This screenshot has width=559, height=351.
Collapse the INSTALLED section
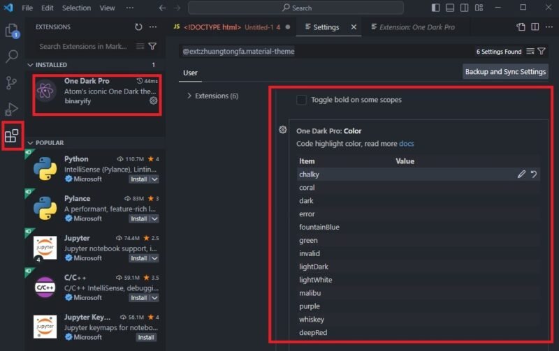click(x=30, y=65)
